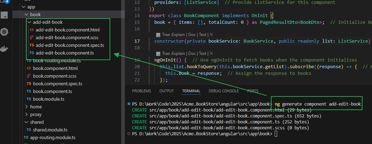This screenshot has width=372, height=144.
Task: Click 'PagedResultDto' type on line 15
Action: pos(278,22)
